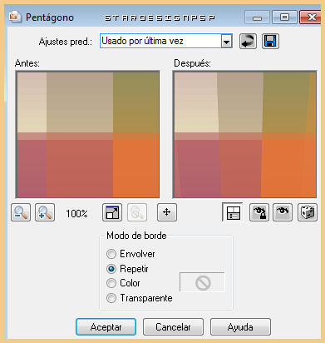
Task: Click the proof eye icon
Action: [283, 212]
